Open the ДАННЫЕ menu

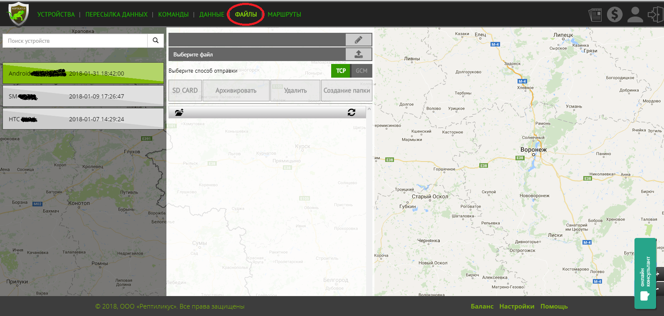[212, 15]
